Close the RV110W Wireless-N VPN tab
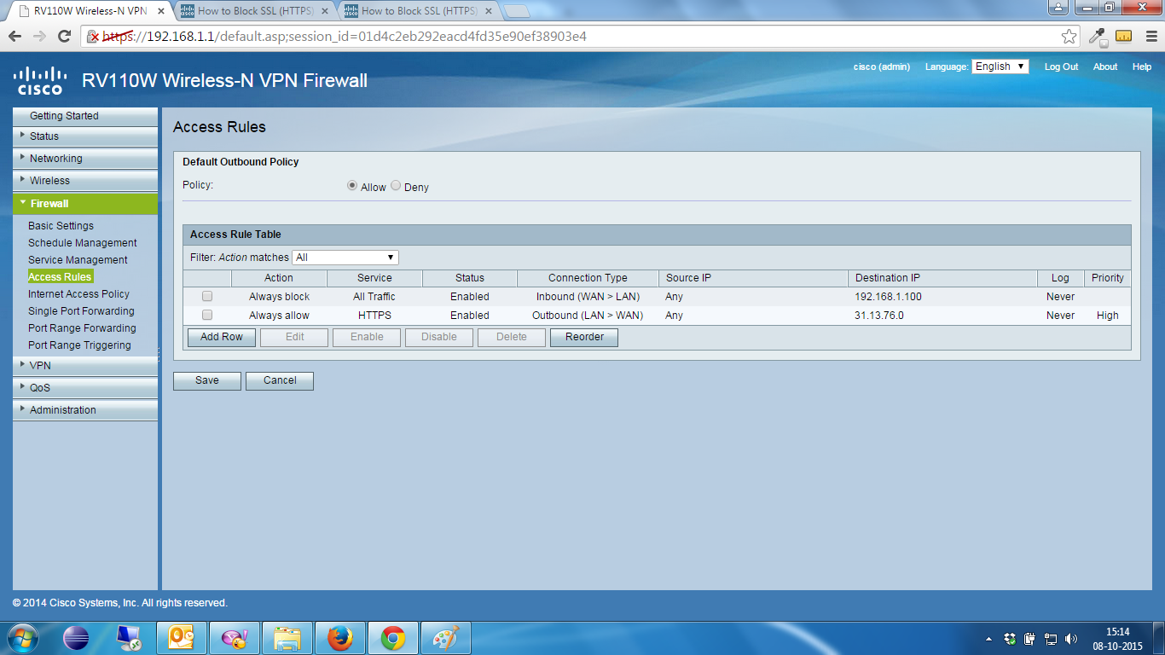The height and width of the screenshot is (655, 1165). click(x=161, y=11)
